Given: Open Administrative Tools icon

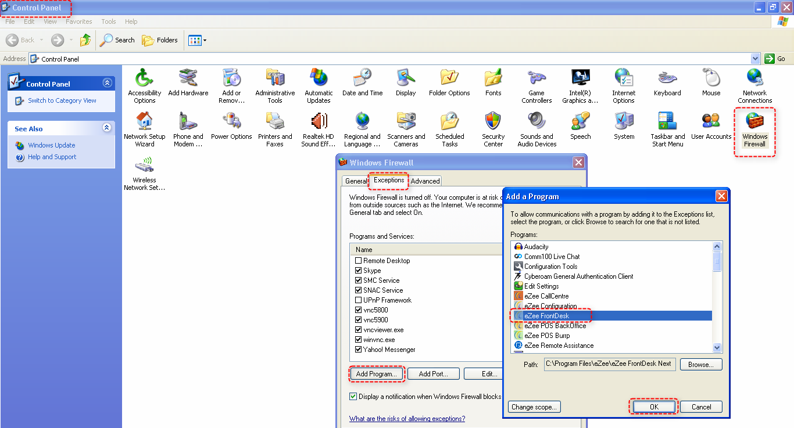Looking at the screenshot, I should [275, 78].
